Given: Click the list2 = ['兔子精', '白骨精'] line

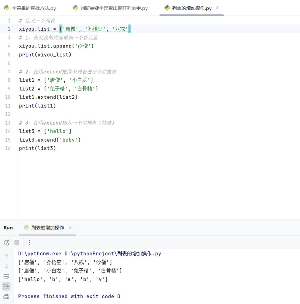Looking at the screenshot, I should [x=59, y=89].
